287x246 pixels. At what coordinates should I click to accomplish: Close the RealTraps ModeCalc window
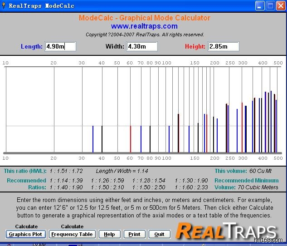coord(280,6)
